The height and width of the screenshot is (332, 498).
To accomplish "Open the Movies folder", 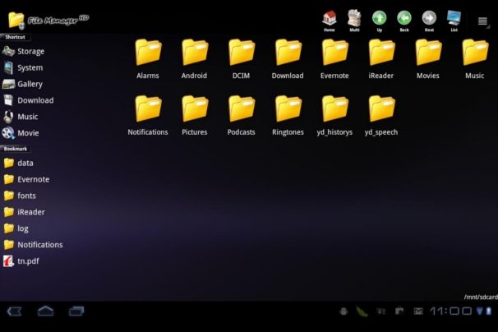I will click(x=428, y=59).
